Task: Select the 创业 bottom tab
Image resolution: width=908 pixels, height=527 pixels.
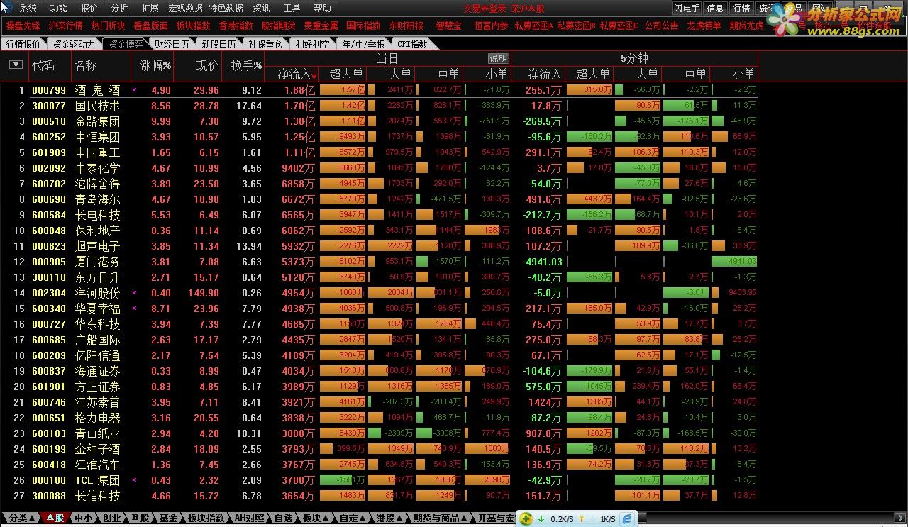Action: point(111,518)
